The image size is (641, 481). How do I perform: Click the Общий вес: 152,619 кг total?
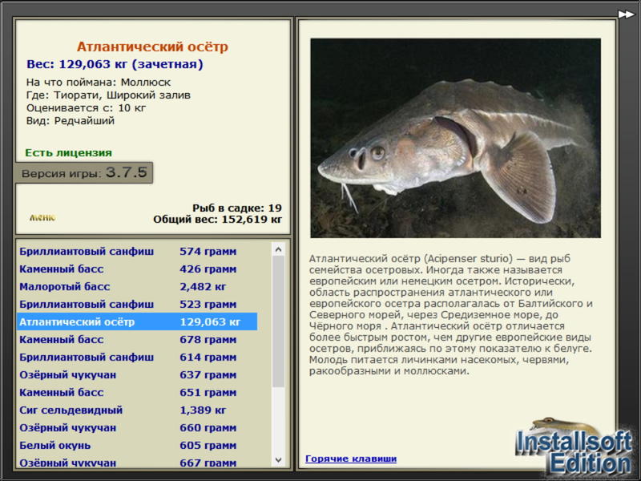coord(217,220)
